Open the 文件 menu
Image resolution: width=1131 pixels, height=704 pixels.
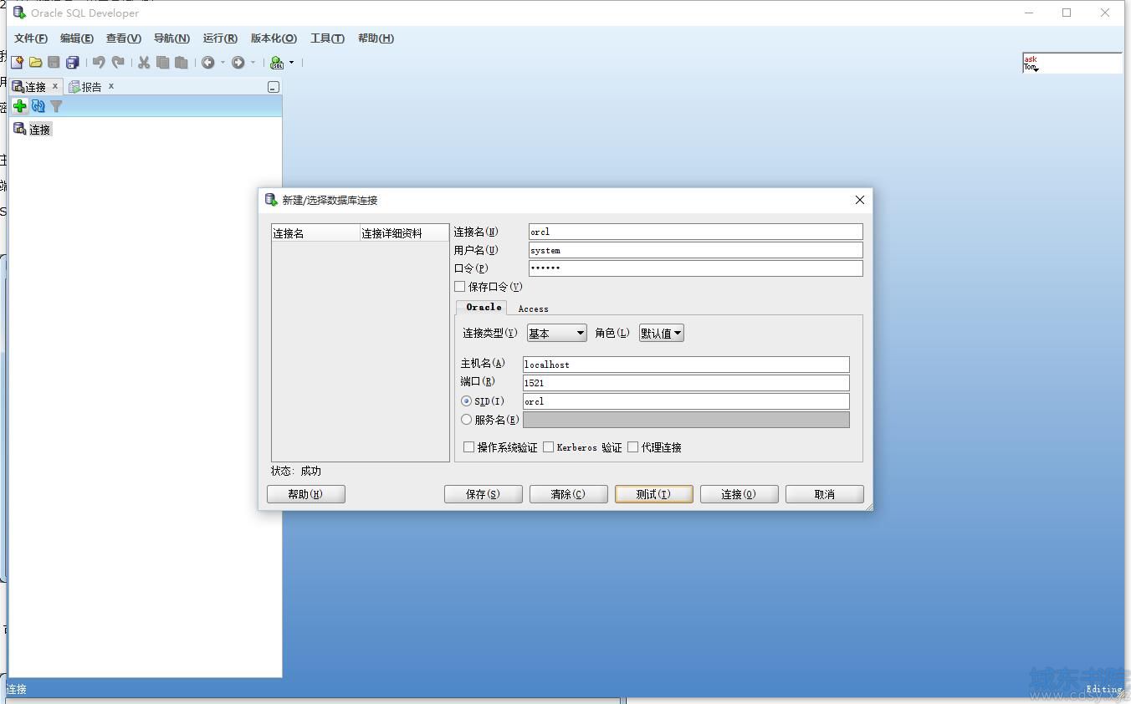pos(31,38)
